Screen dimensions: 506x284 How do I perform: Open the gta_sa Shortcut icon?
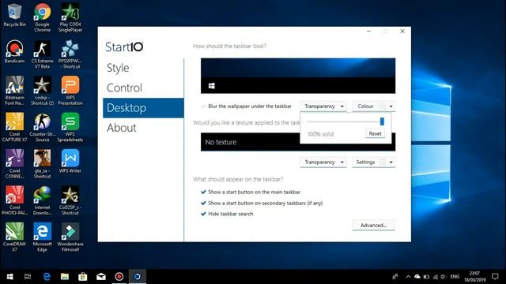click(42, 164)
